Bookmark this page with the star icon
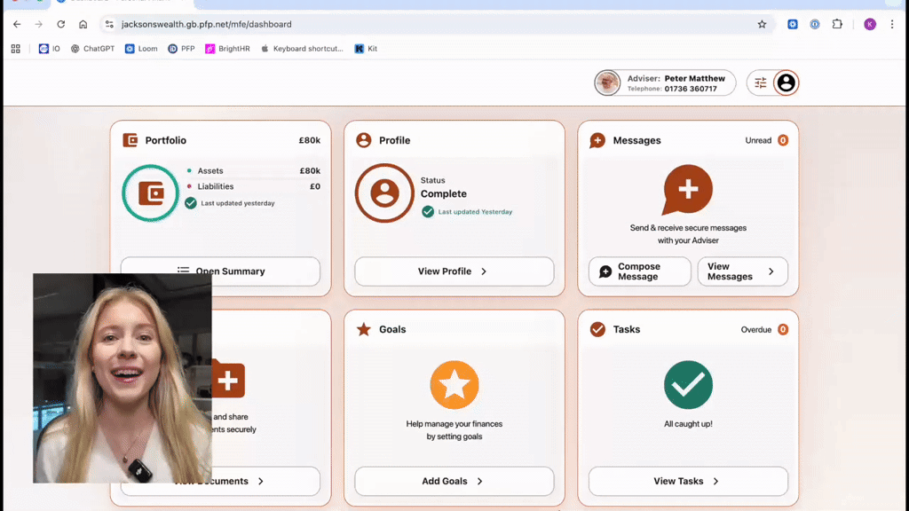909x511 pixels. (x=762, y=24)
